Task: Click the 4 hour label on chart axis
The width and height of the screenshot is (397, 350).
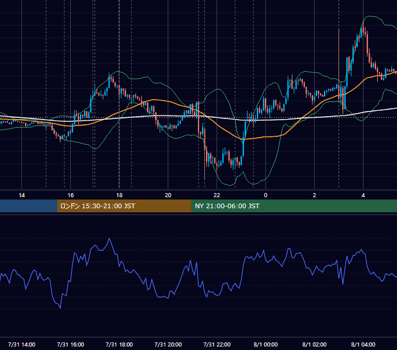Action: [363, 195]
